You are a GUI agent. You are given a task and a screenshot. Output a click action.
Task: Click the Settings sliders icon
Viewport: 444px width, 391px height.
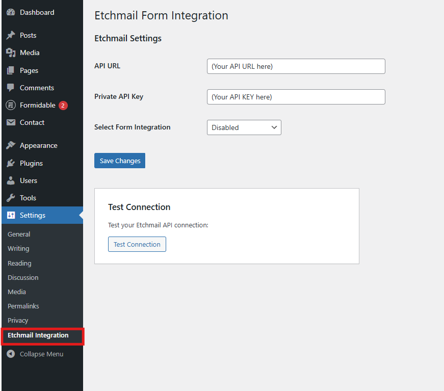[x=11, y=215]
